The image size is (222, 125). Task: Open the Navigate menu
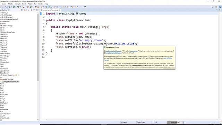18,4
